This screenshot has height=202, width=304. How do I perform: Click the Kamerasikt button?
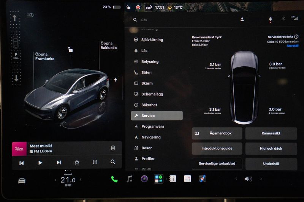[271, 133]
